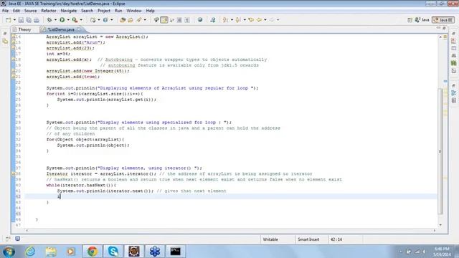Open the Refactor menu
The width and height of the screenshot is (459, 258).
(x=49, y=11)
